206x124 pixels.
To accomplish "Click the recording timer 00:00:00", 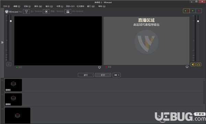I will [x=60, y=11].
